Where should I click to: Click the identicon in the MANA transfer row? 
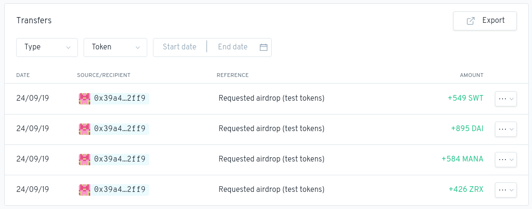[85, 159]
